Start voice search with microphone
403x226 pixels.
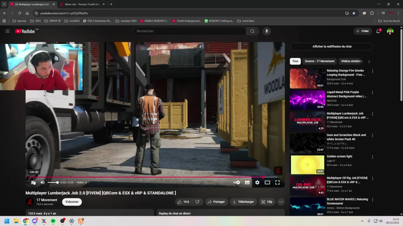(x=267, y=31)
